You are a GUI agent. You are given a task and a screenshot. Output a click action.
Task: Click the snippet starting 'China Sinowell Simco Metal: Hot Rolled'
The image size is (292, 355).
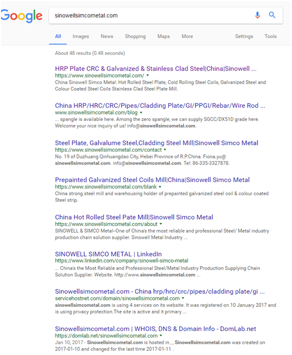160,86
